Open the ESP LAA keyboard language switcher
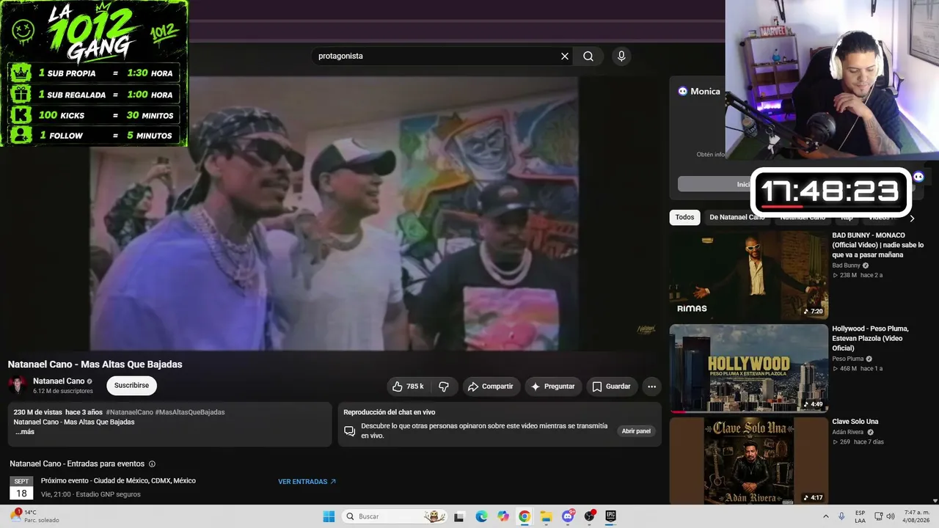Viewport: 939px width, 528px height. pos(861,516)
